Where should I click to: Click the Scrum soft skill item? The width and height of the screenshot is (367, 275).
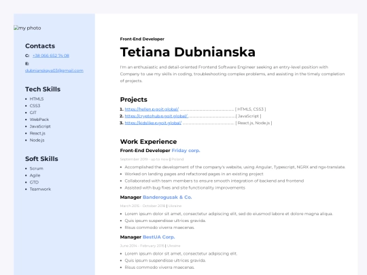[36, 168]
